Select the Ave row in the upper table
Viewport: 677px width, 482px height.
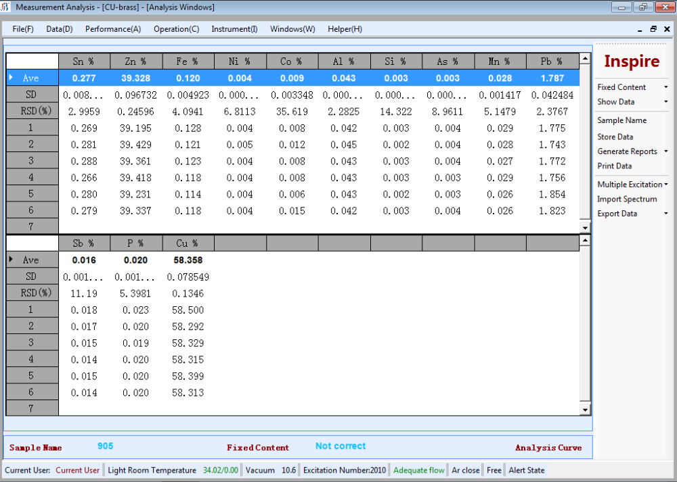(x=292, y=78)
